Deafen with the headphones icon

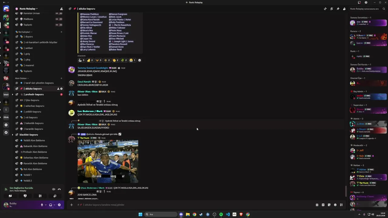click(x=51, y=205)
